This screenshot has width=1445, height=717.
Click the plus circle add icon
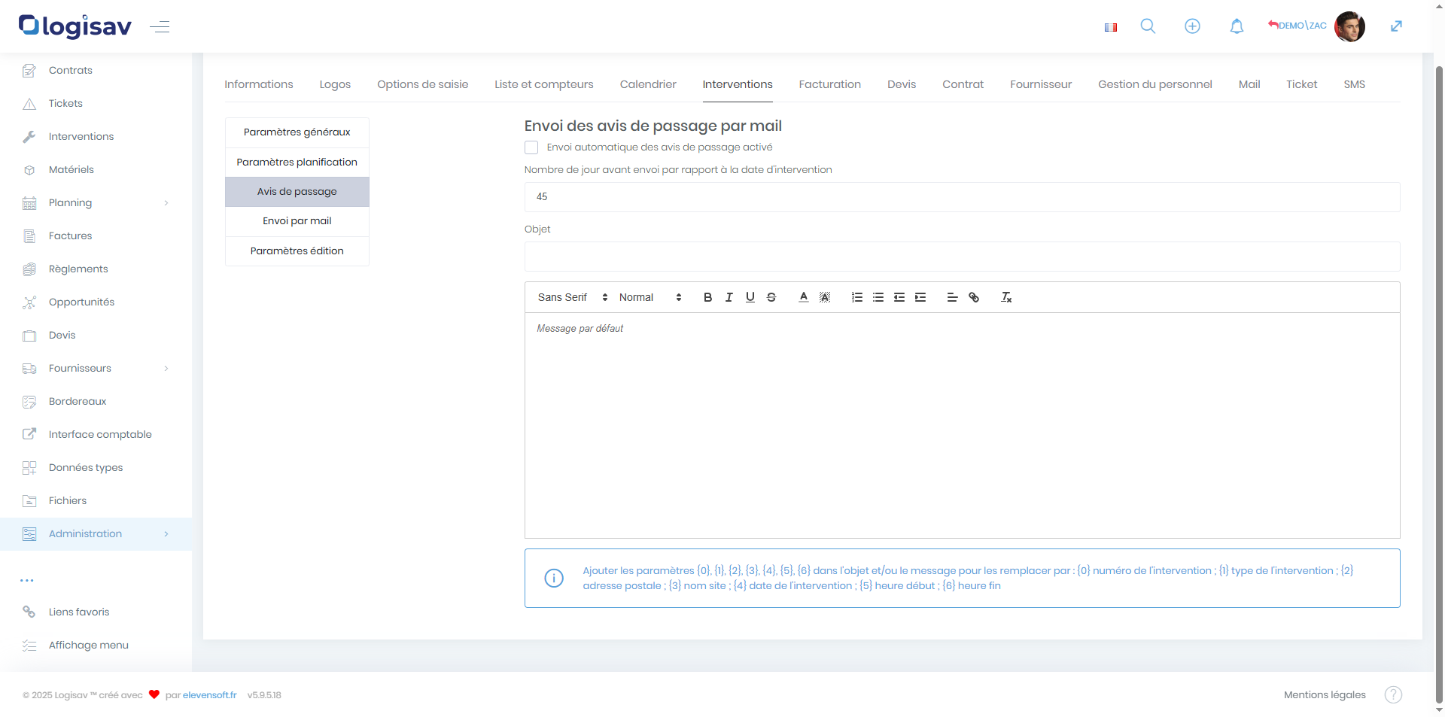1192,26
